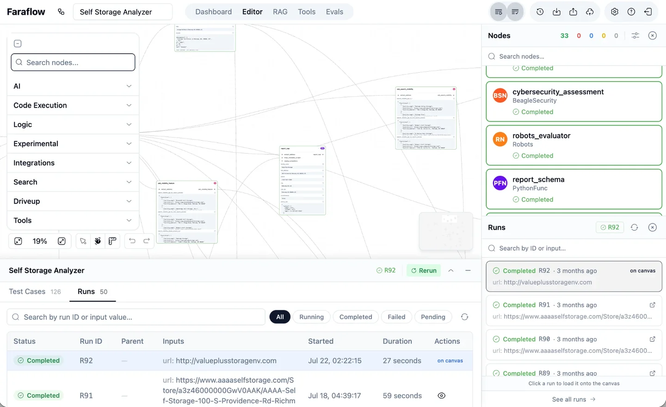This screenshot has width=666, height=407.
Task: Click the export share icon in header
Action: click(573, 12)
